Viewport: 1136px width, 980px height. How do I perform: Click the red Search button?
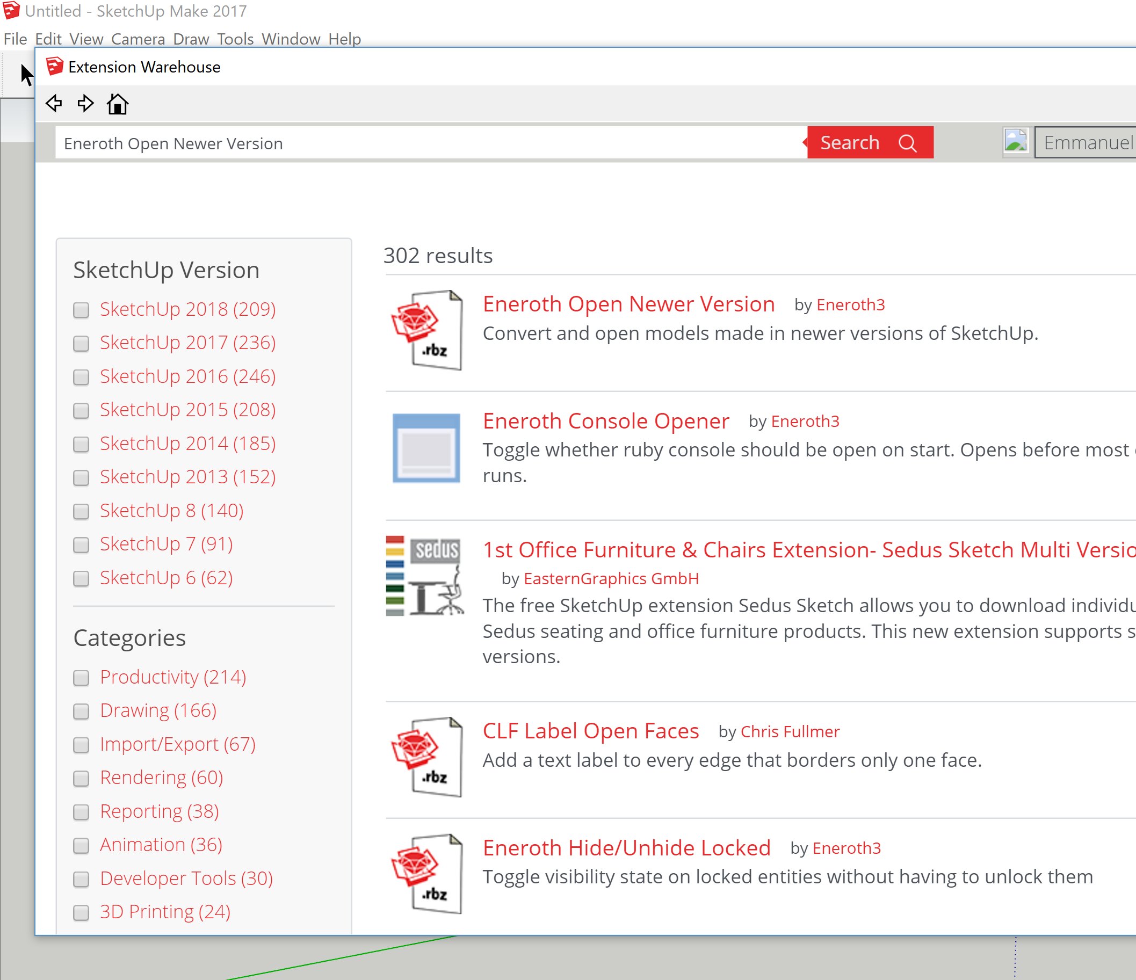(x=870, y=142)
